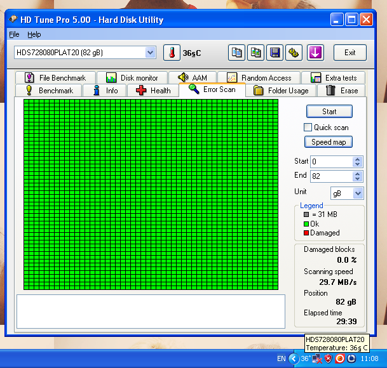The height and width of the screenshot is (368, 387).
Task: Open the AAM tab
Action: click(x=193, y=77)
